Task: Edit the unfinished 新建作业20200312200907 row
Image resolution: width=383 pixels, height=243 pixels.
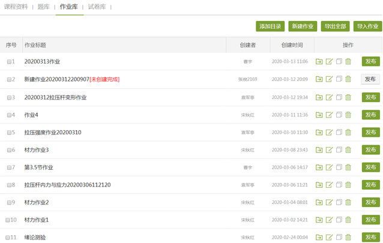Action: [x=329, y=79]
